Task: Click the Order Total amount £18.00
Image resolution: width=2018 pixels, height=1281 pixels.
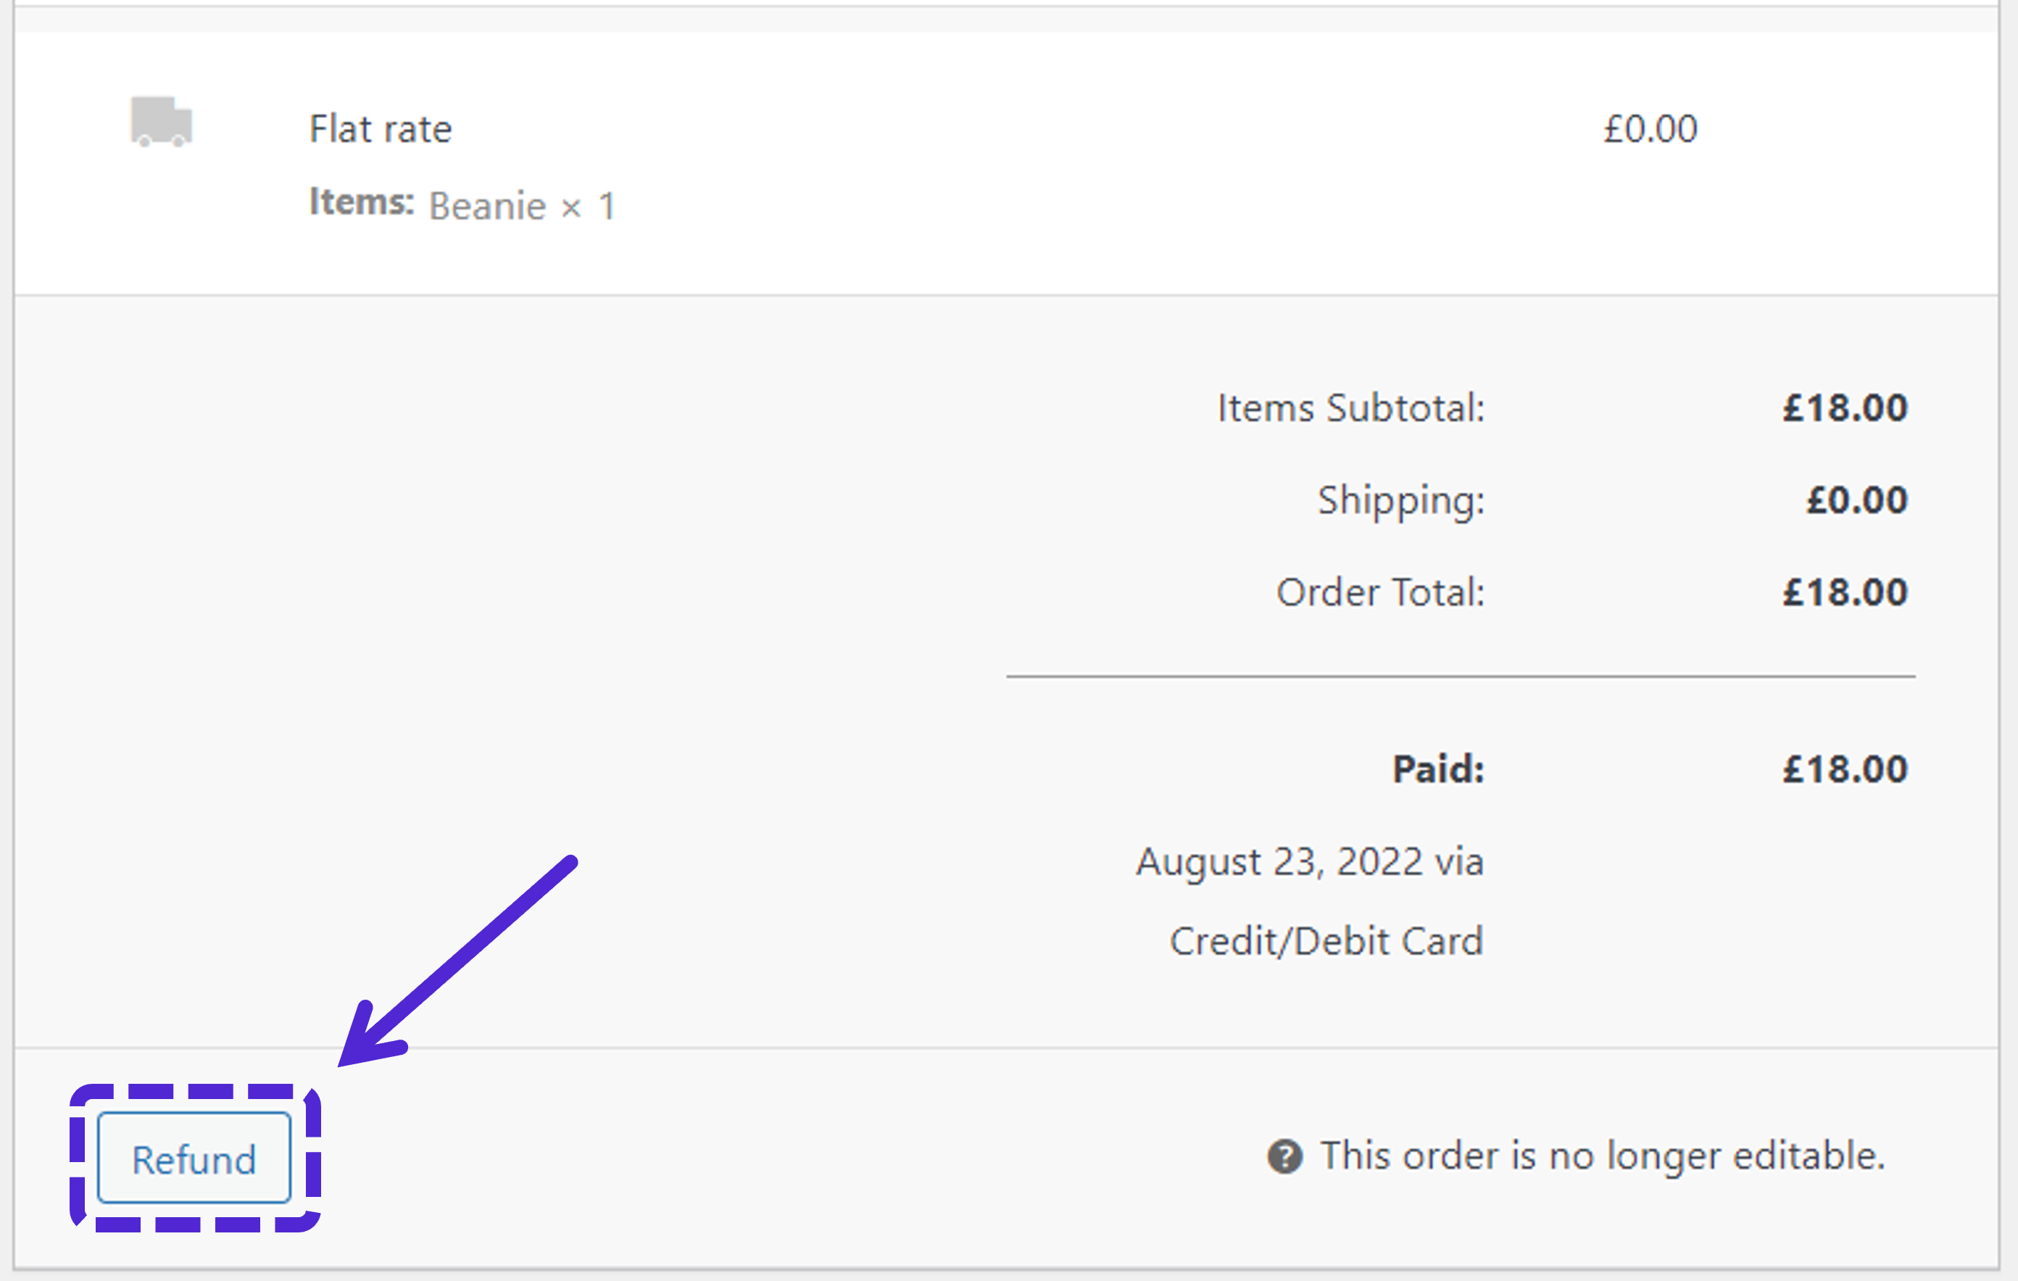Action: 1845,593
